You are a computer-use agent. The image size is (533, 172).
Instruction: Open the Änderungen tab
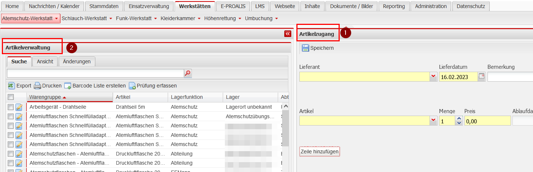click(77, 61)
